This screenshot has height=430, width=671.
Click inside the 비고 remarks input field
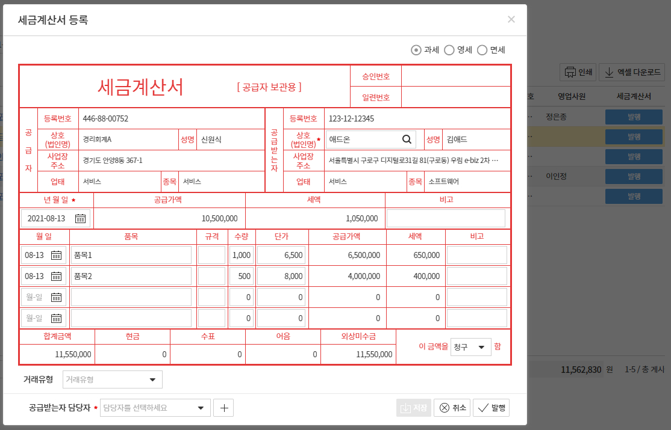pos(446,218)
